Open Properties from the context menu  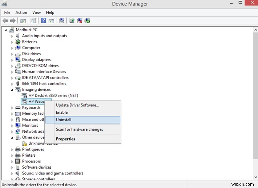[65, 139]
